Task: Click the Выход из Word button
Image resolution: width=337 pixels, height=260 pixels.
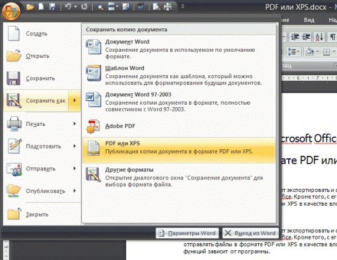Action: [250, 233]
